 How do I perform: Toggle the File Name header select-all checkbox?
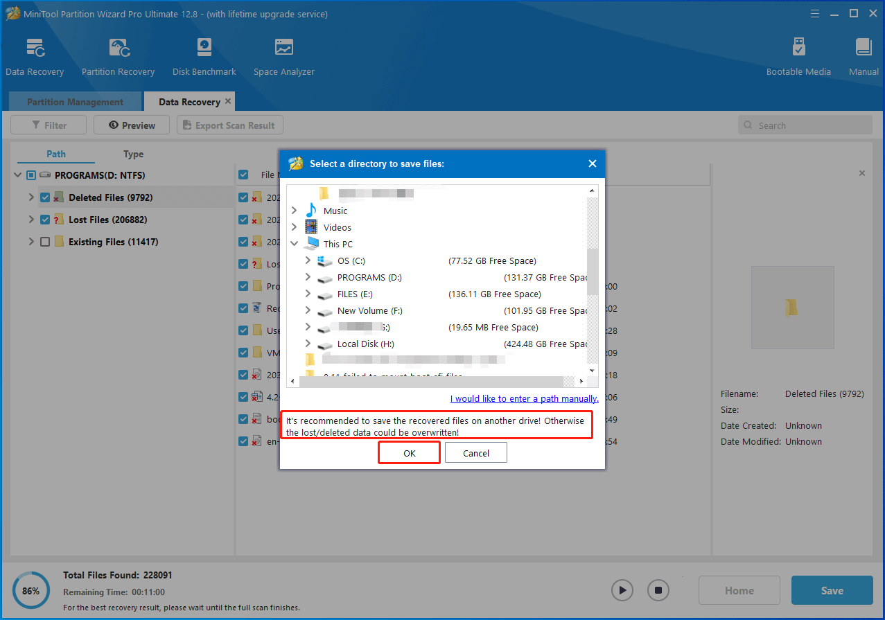[243, 175]
